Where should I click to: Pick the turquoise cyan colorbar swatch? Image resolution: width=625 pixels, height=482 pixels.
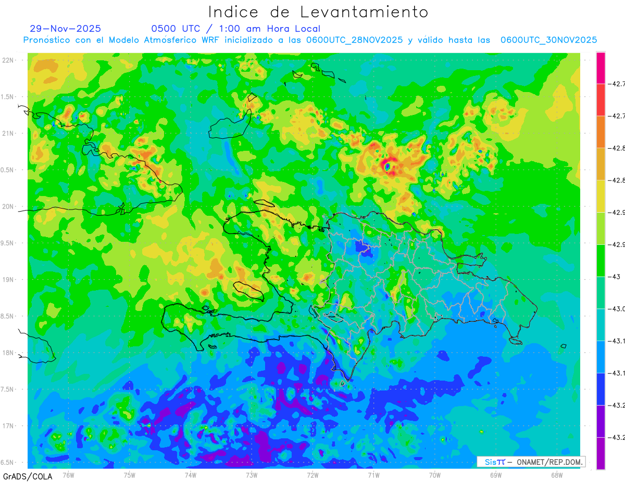[601, 325]
